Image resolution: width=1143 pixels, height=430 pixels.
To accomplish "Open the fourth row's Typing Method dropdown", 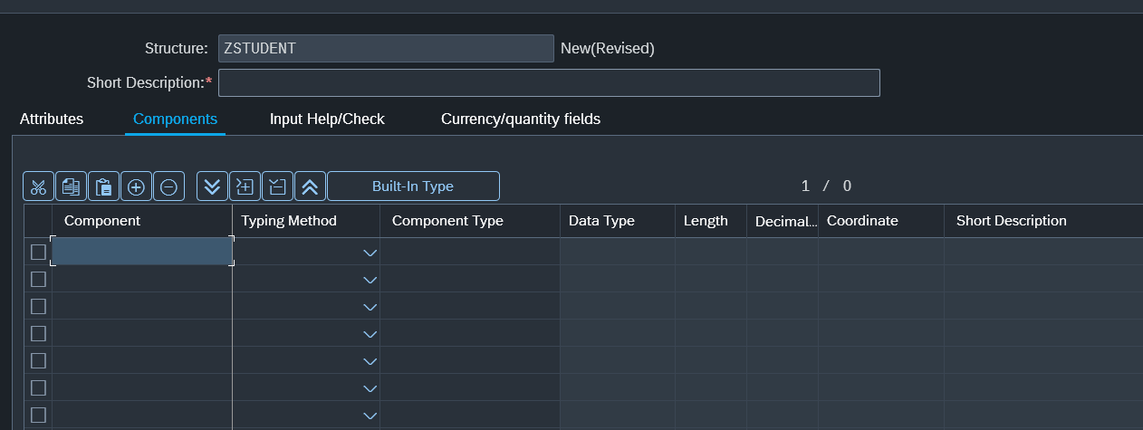I will click(x=370, y=334).
